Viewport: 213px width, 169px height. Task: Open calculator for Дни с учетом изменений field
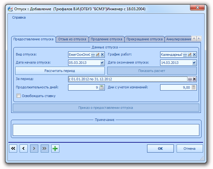194,87
